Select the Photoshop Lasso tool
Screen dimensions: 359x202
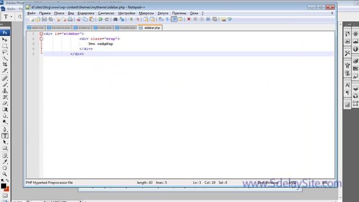[x=4, y=52]
